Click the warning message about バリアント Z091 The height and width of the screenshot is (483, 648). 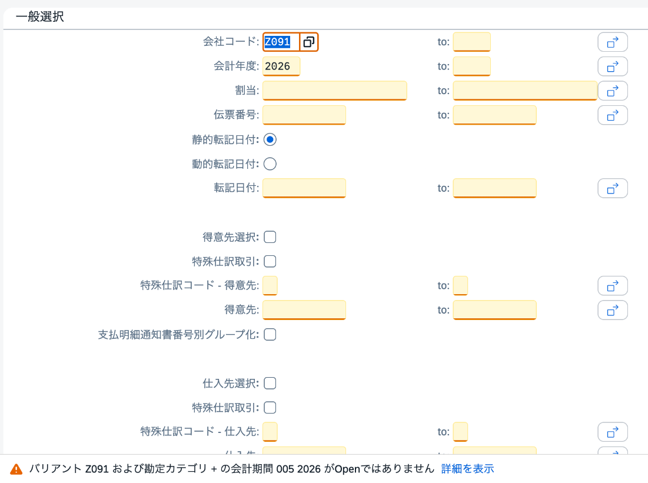231,469
